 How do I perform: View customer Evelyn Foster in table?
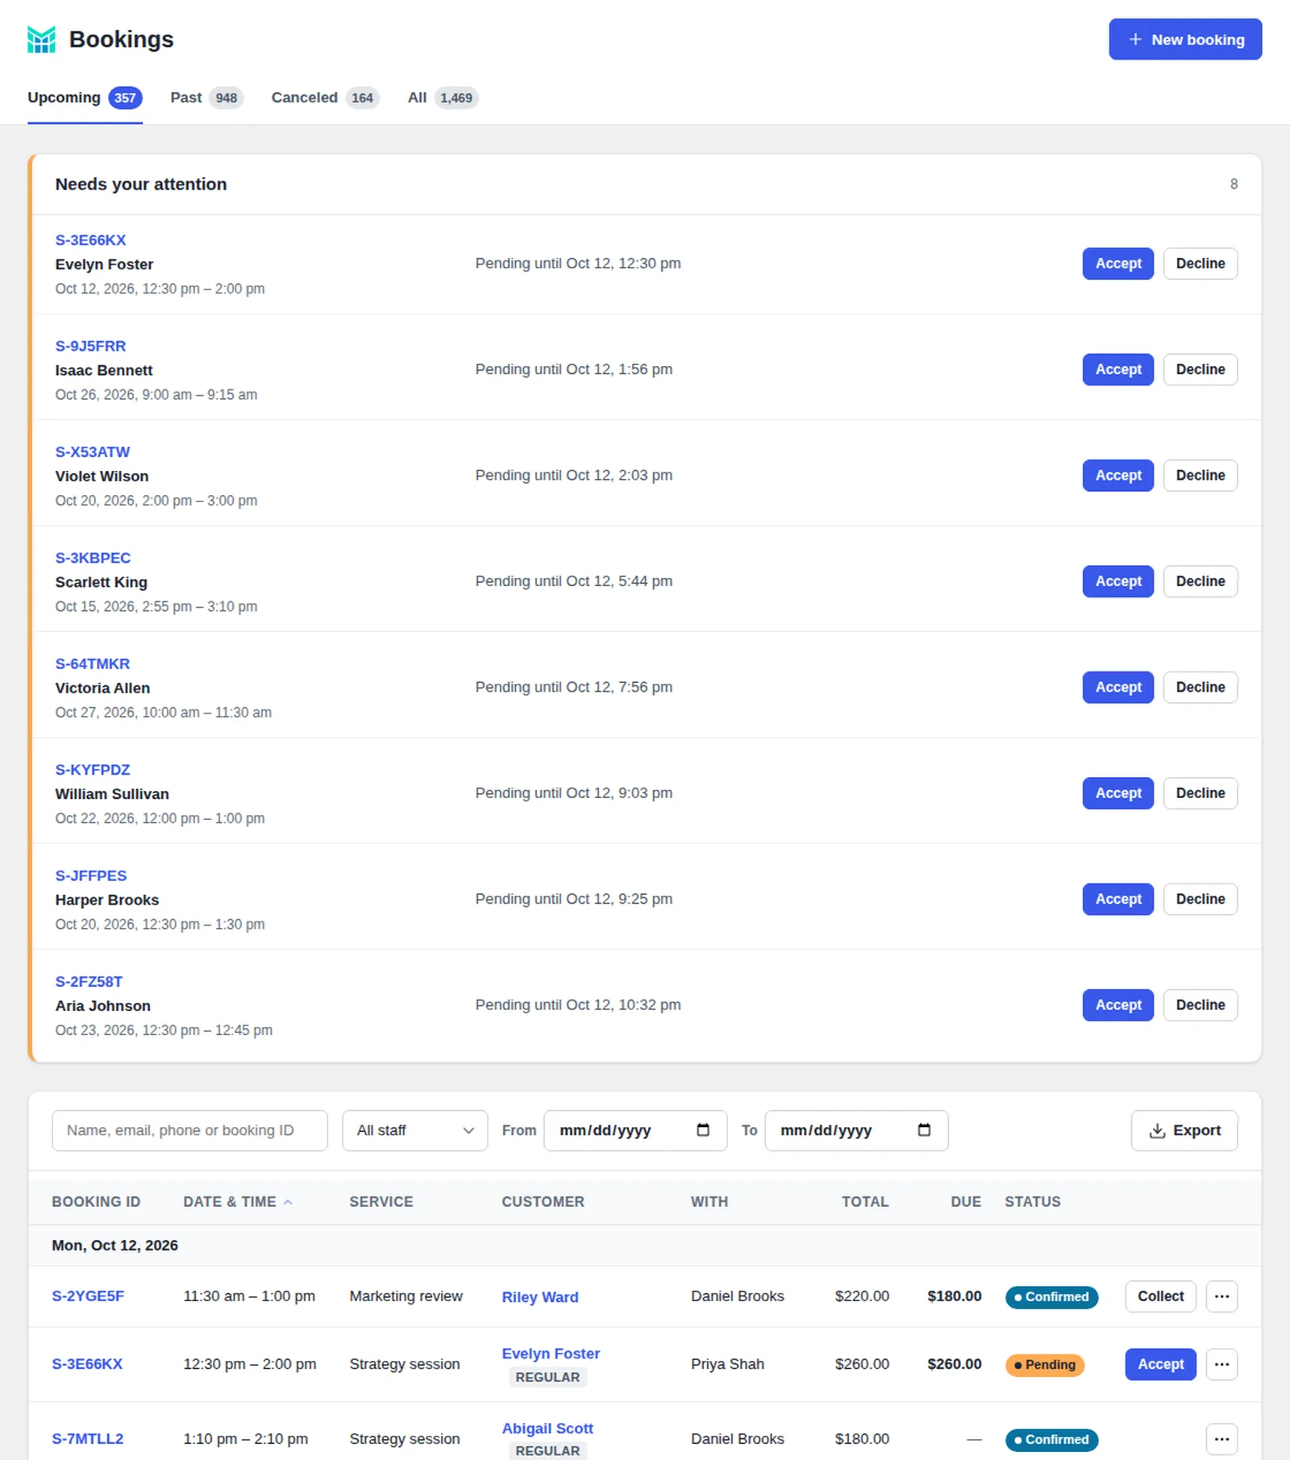[x=550, y=1353]
